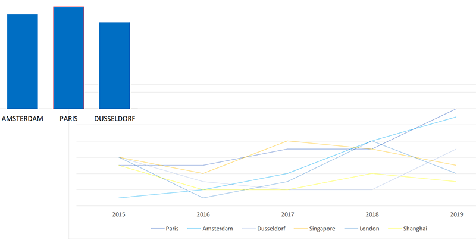Click the Amsterdam bar in the bar chart
The width and height of the screenshot is (476, 244).
coord(23,61)
